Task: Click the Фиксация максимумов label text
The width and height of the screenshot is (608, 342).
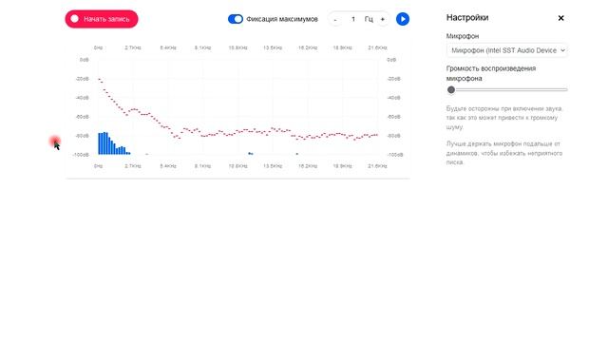Action: [x=282, y=19]
